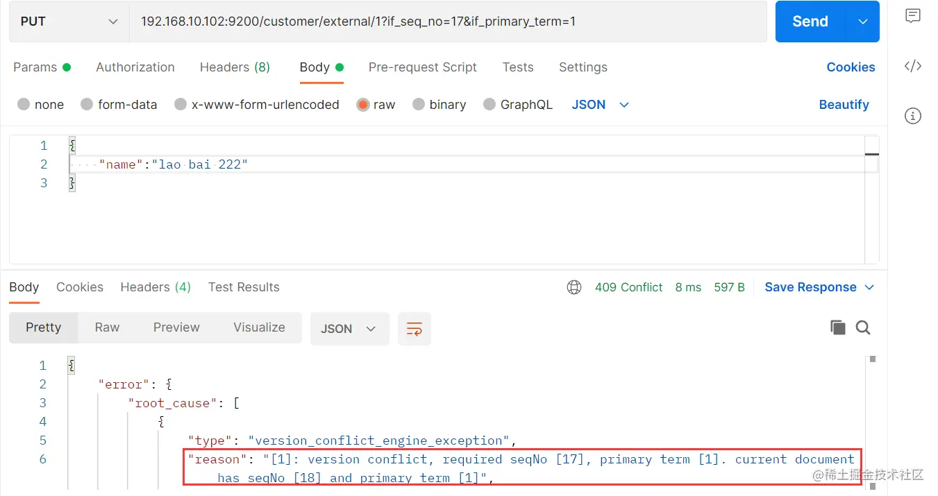This screenshot has height=496, width=938.
Task: Click the 597 B response size
Action: point(729,287)
